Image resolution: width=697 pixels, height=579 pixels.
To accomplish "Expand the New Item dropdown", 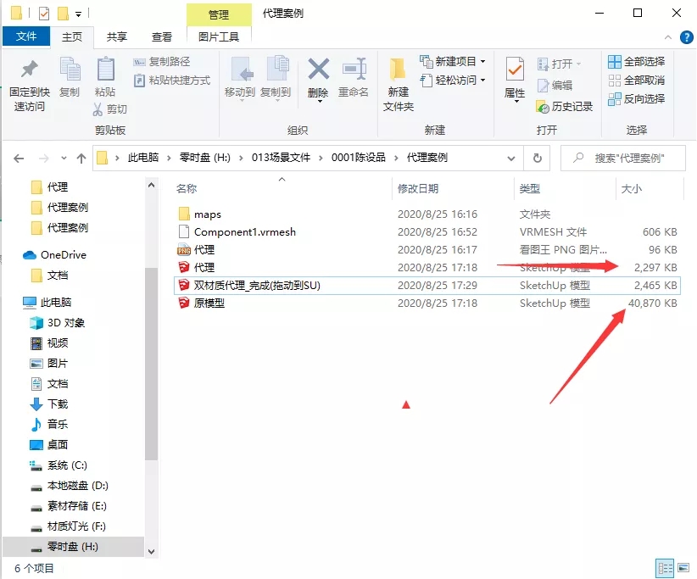I will tap(482, 62).
